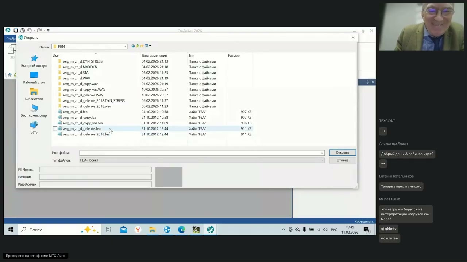This screenshot has height=262, width=467.
Task: Open the taskbar clock 10:45
Action: (x=350, y=230)
